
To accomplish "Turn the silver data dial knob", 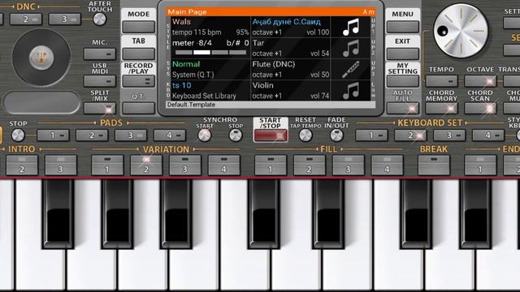I will (461, 31).
